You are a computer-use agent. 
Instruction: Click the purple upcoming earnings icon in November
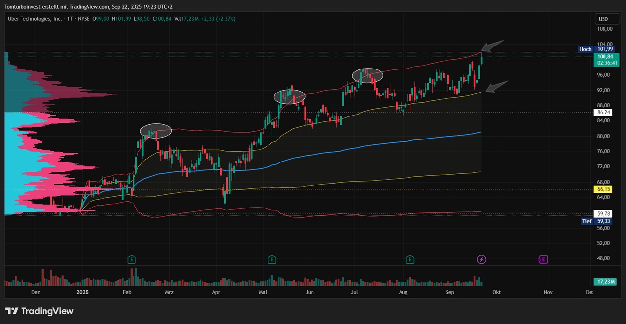click(543, 259)
